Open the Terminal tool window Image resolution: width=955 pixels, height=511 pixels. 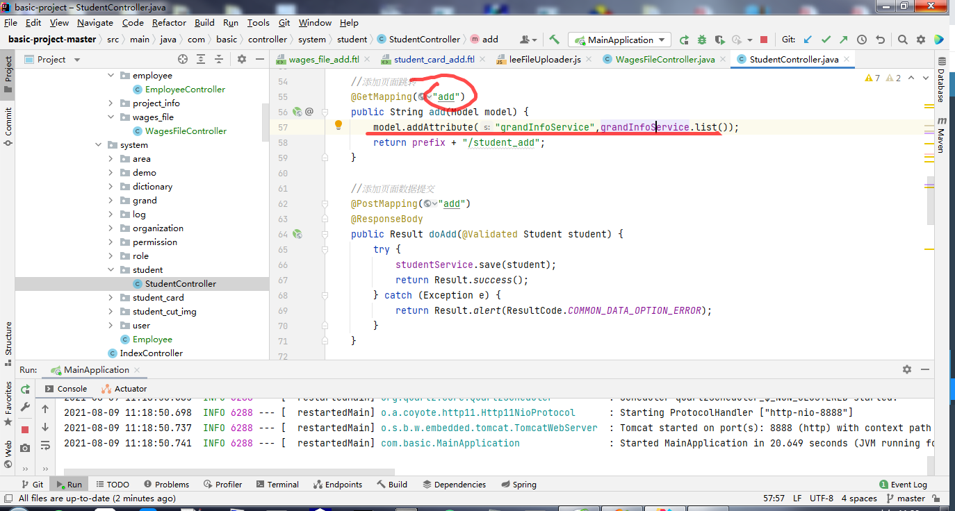(277, 485)
